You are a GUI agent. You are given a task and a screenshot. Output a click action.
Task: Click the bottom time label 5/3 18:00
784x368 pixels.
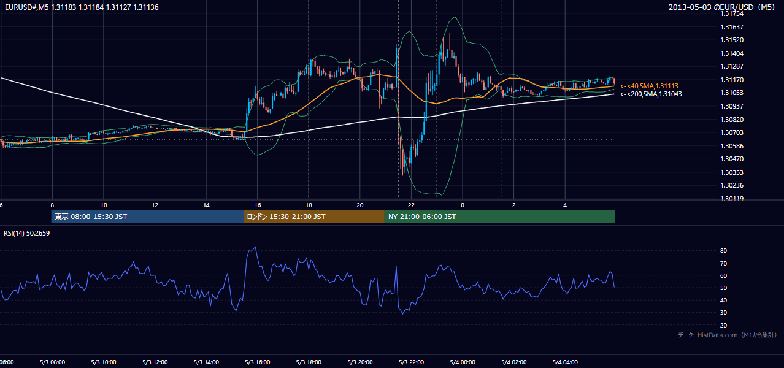pos(309,362)
